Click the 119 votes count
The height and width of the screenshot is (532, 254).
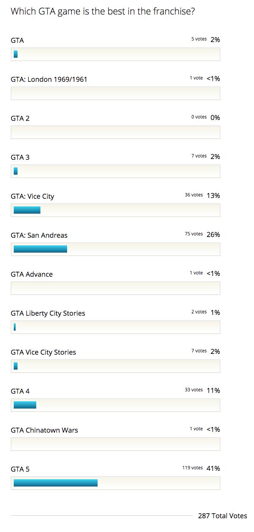[x=192, y=468]
